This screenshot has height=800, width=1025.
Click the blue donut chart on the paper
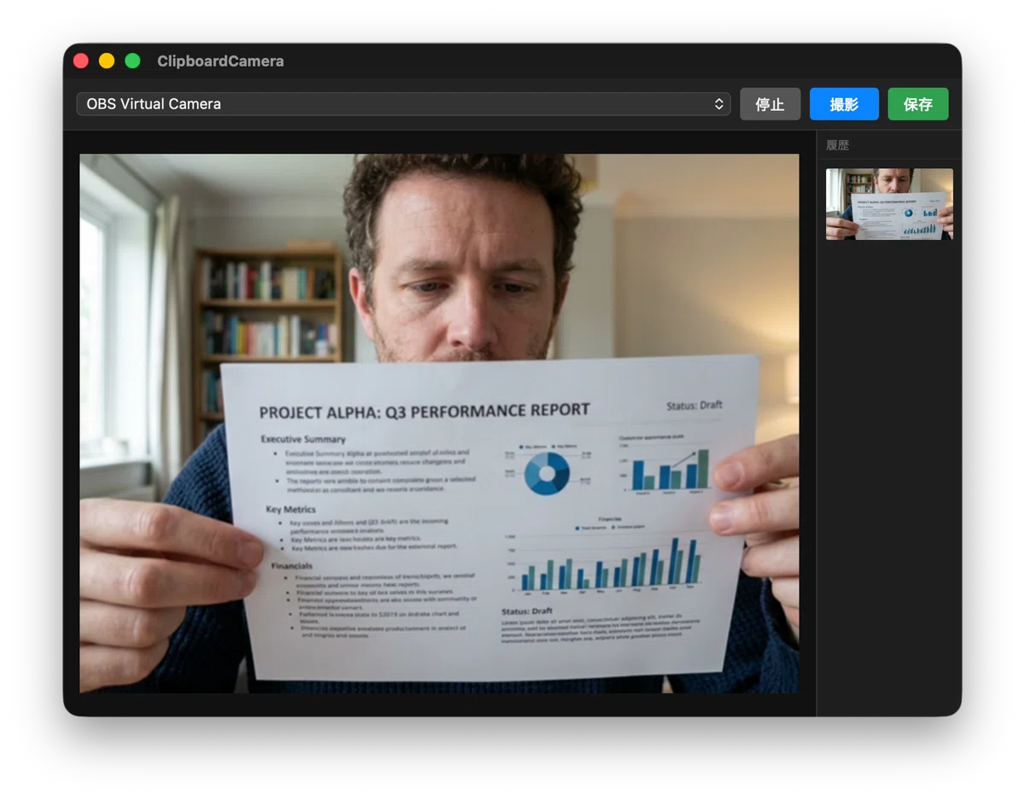(547, 472)
